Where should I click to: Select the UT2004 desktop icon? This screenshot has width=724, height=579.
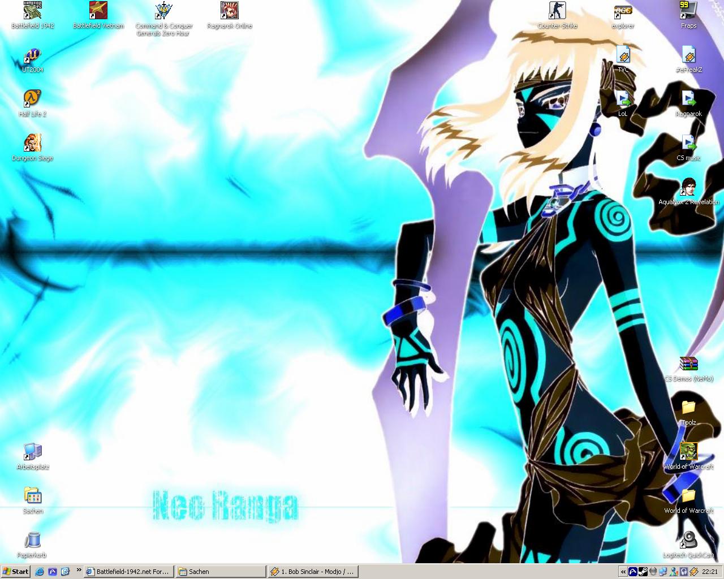pyautogui.click(x=33, y=59)
